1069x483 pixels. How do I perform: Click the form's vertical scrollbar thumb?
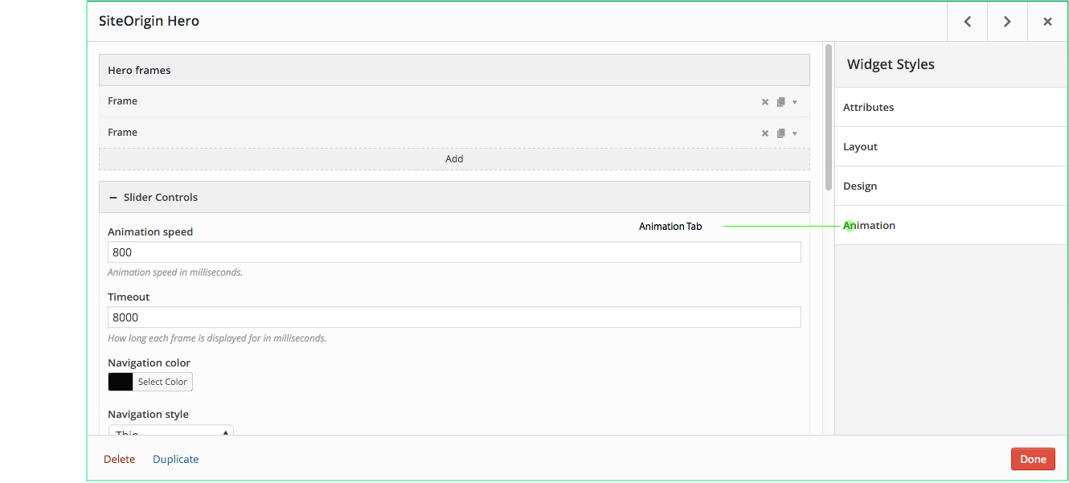tap(828, 117)
